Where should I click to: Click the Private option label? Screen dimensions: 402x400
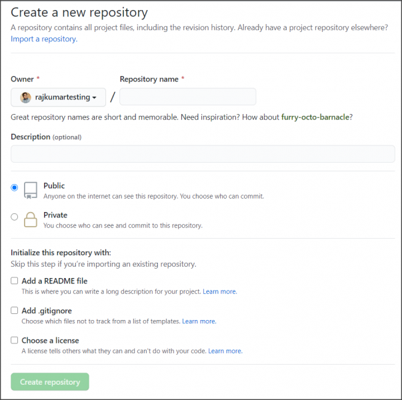pyautogui.click(x=55, y=215)
